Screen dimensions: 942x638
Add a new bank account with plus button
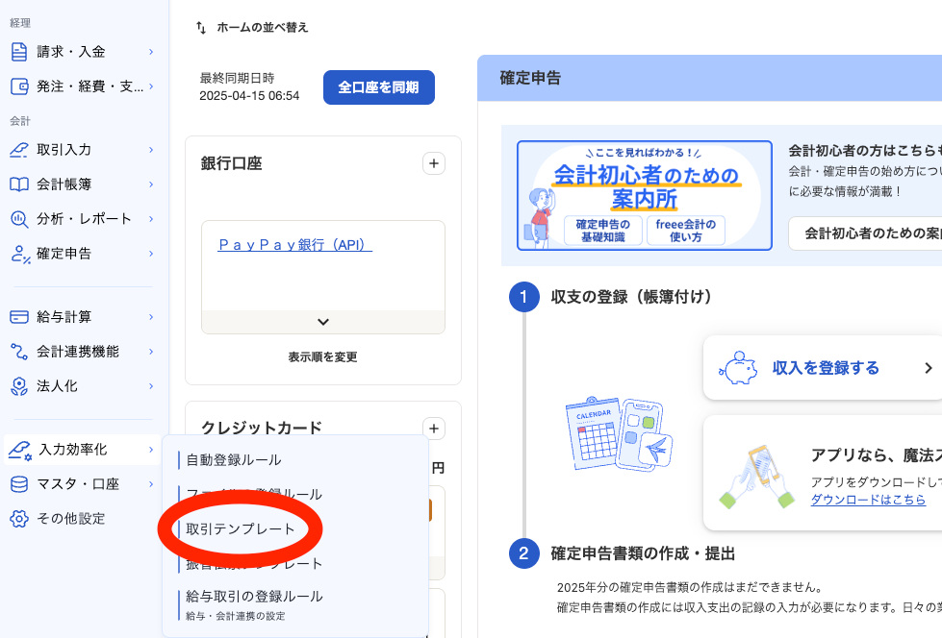point(434,163)
